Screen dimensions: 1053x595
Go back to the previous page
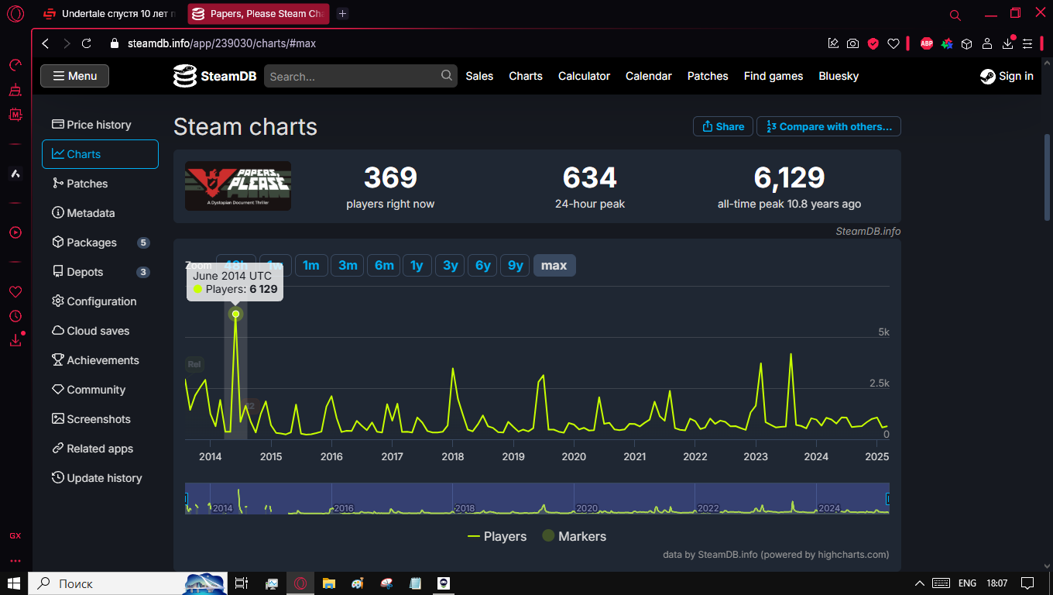[46, 43]
